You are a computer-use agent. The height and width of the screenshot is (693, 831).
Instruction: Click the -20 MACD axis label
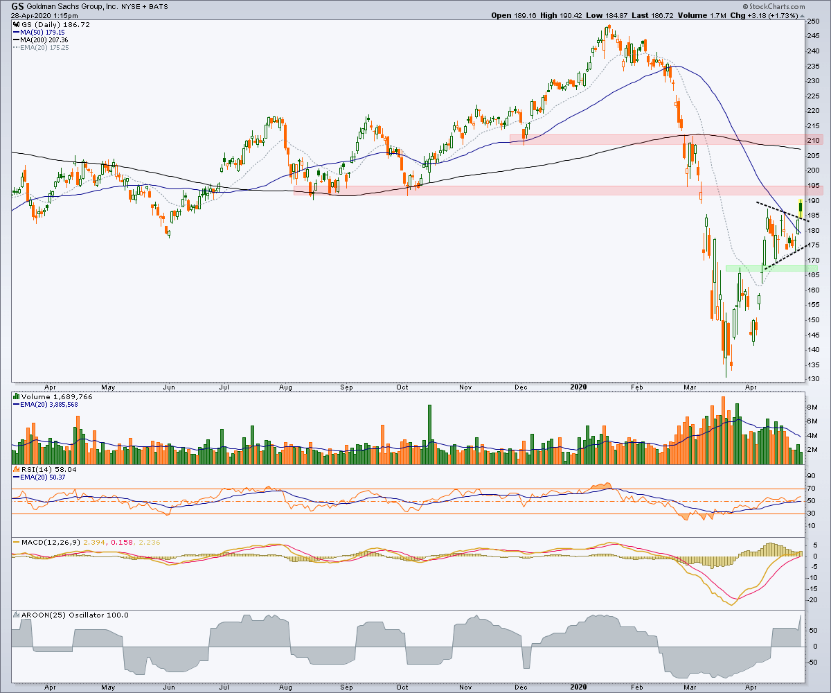coord(813,600)
